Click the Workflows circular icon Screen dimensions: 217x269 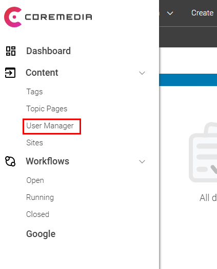[10, 161]
